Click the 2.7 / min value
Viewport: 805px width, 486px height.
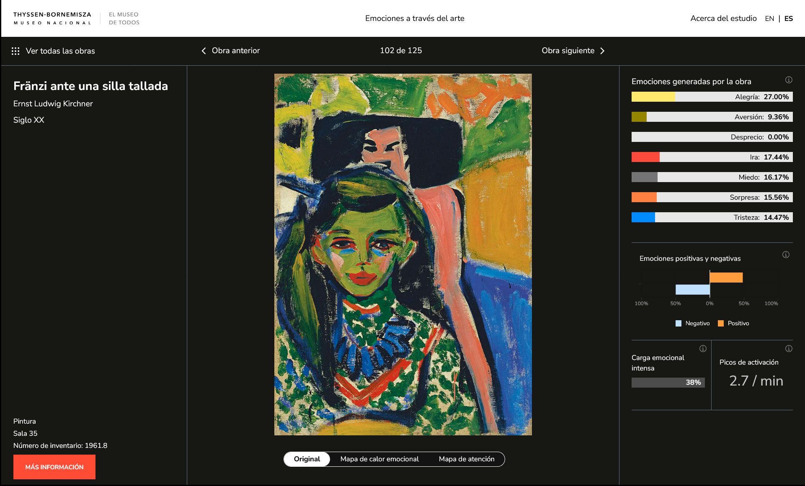point(756,381)
